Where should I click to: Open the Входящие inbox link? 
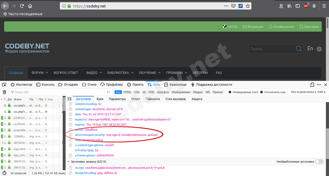253,27
